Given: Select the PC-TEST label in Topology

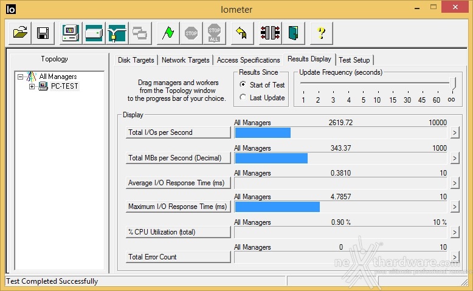Looking at the screenshot, I should pyautogui.click(x=64, y=86).
